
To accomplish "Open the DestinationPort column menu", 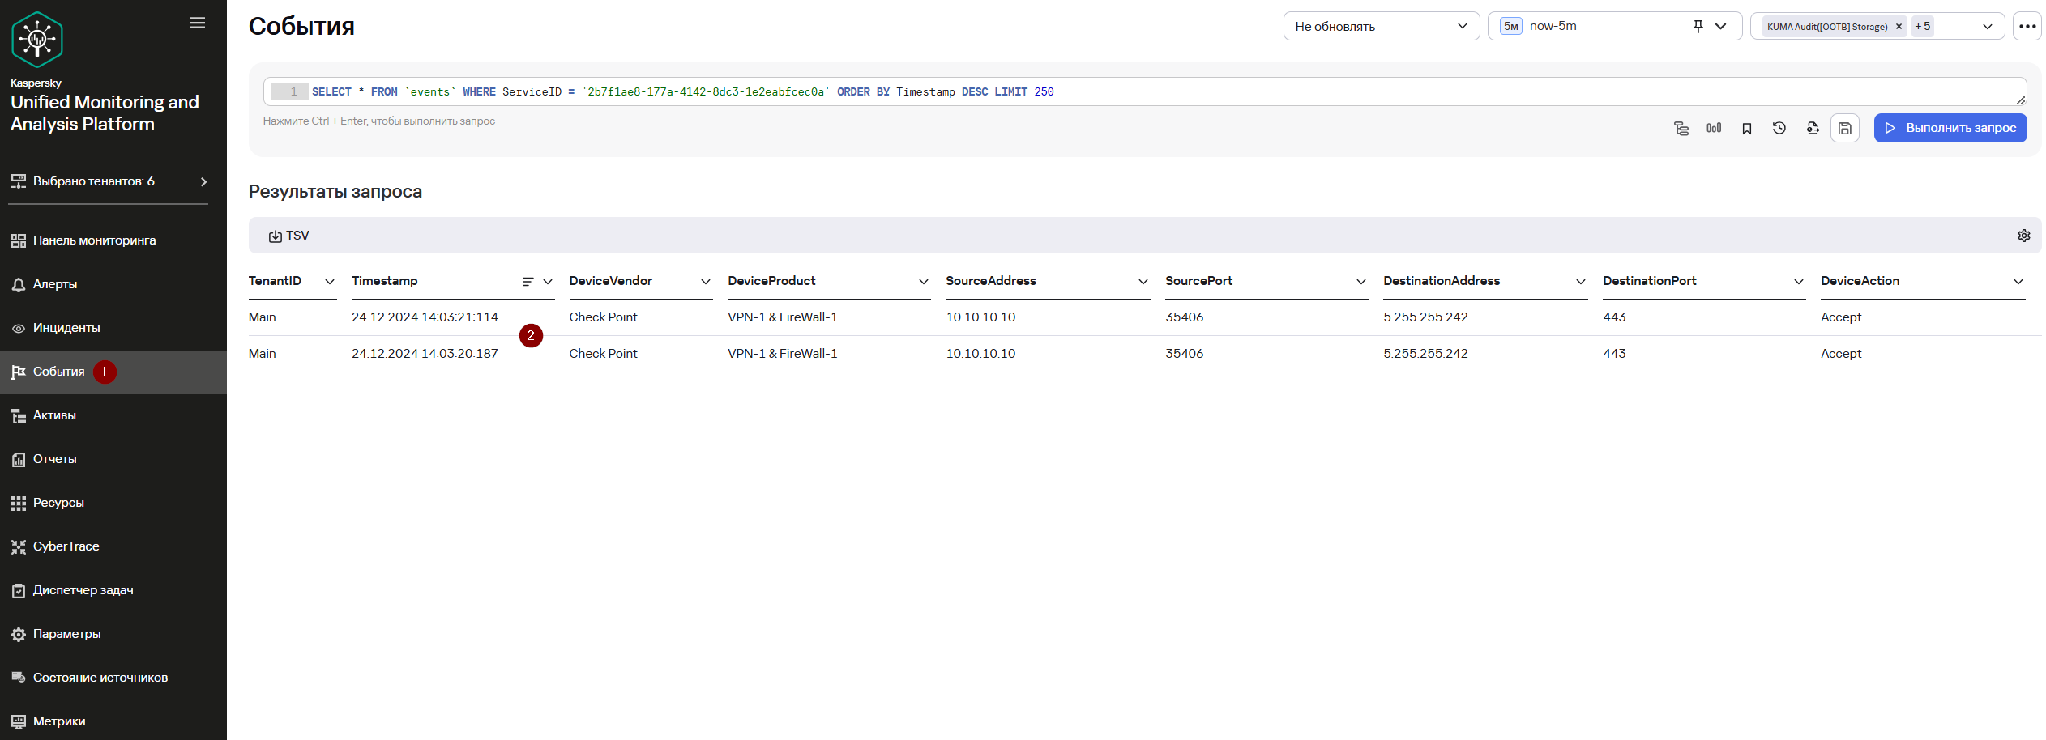I will [x=1799, y=282].
